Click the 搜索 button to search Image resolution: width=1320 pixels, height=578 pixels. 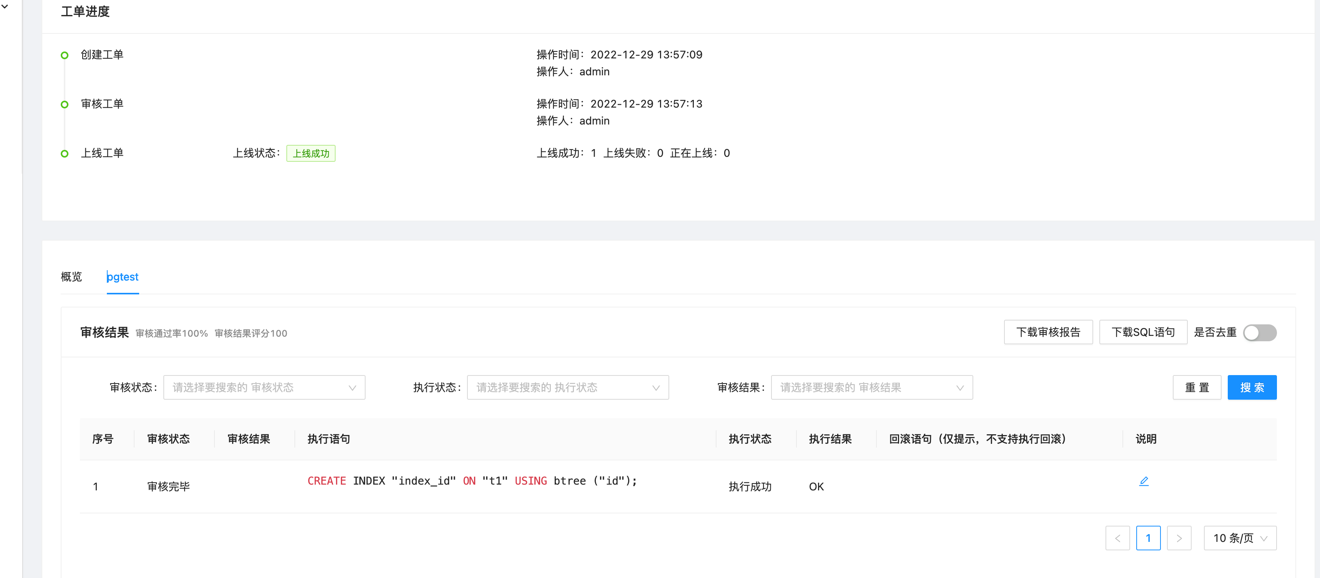1252,387
